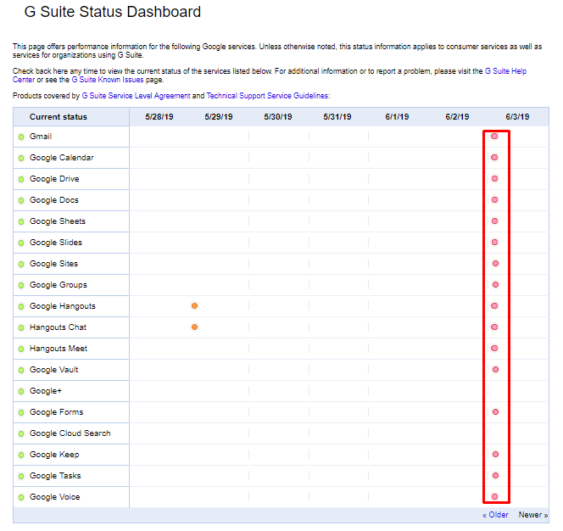Click the green status icon beside Gmail

[x=21, y=137]
